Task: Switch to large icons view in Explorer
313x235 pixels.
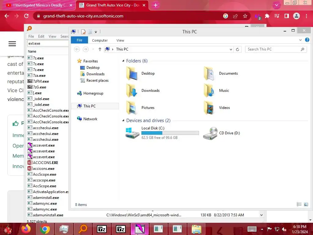Action: [x=306, y=204]
